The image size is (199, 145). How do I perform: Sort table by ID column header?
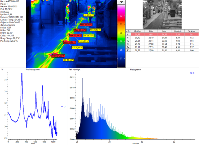128,31
